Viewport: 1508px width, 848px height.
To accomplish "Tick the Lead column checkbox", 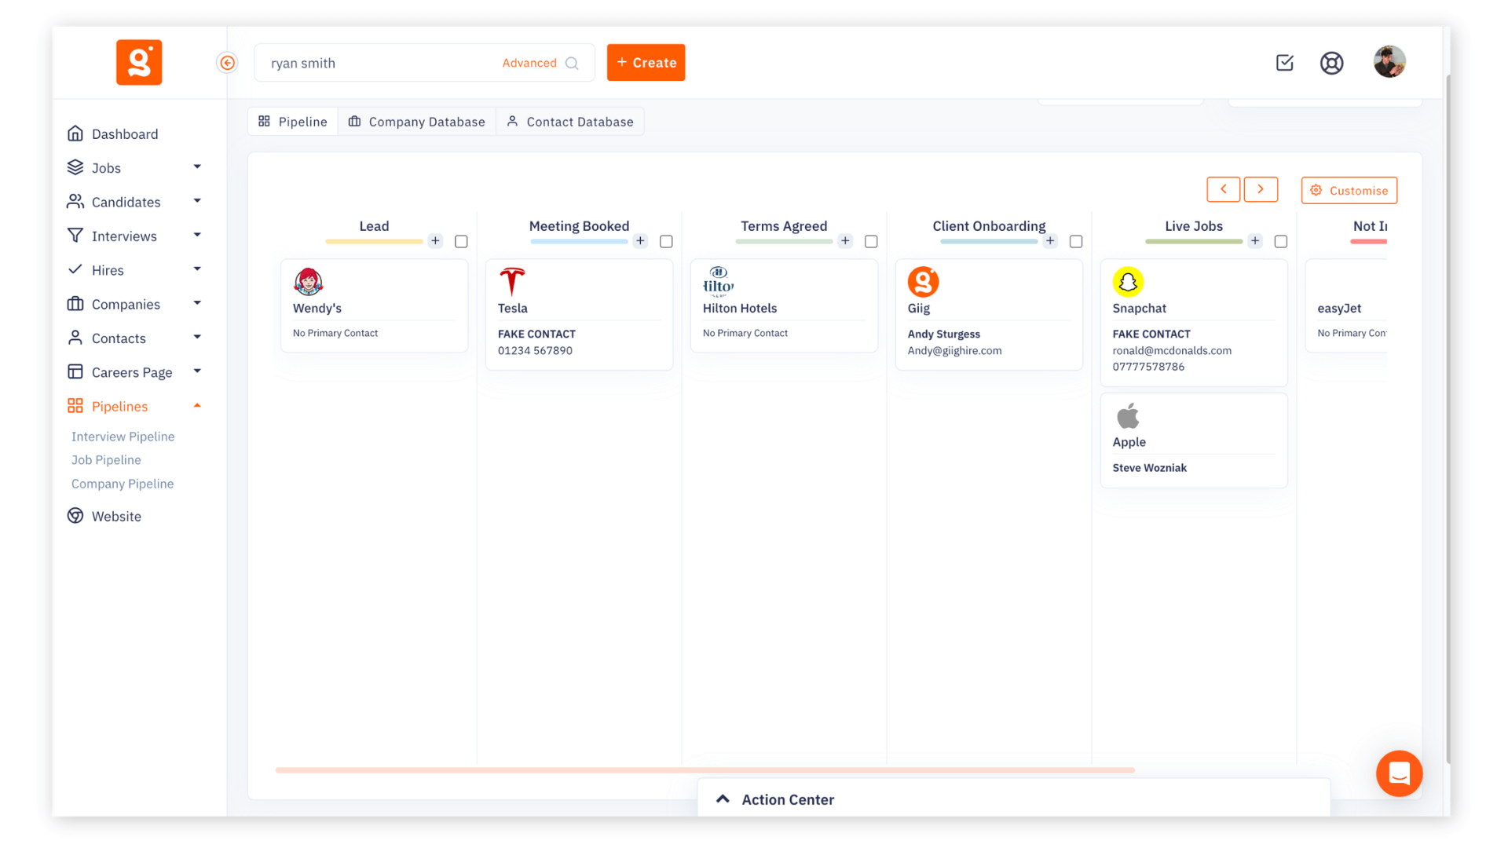I will coord(461,242).
